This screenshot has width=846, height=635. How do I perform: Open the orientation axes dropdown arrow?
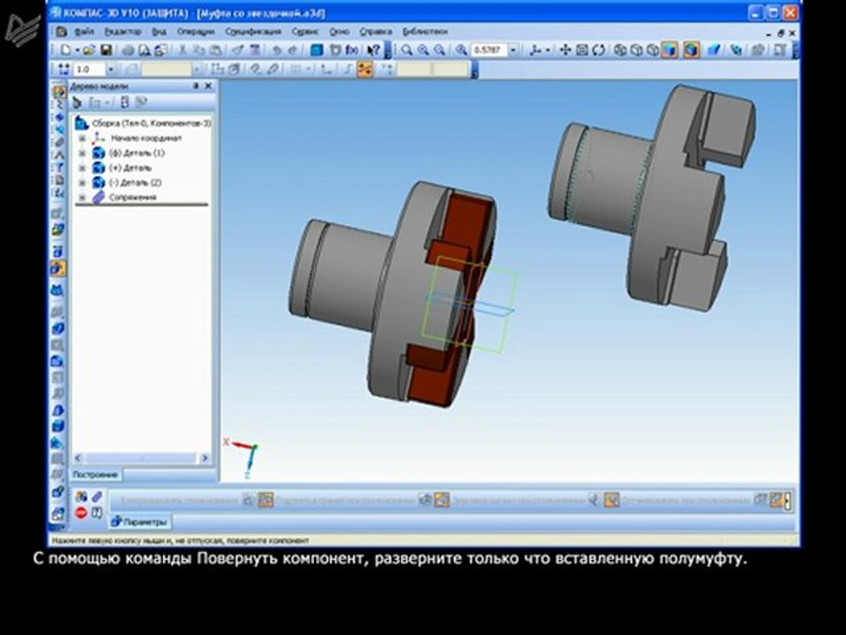click(548, 50)
